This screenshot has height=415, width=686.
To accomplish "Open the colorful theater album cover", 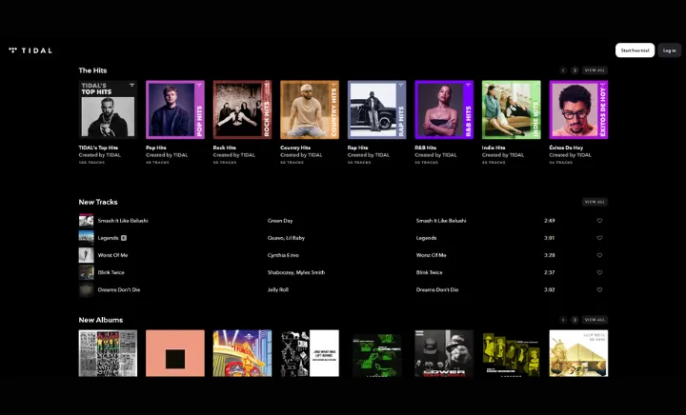I will [x=242, y=353].
